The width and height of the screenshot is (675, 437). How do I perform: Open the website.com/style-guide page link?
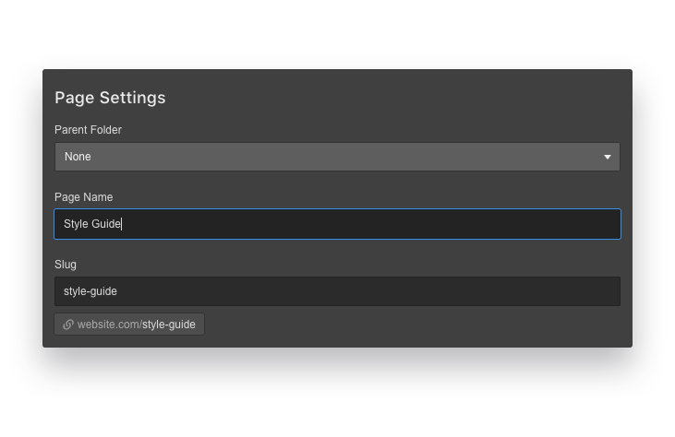129,325
